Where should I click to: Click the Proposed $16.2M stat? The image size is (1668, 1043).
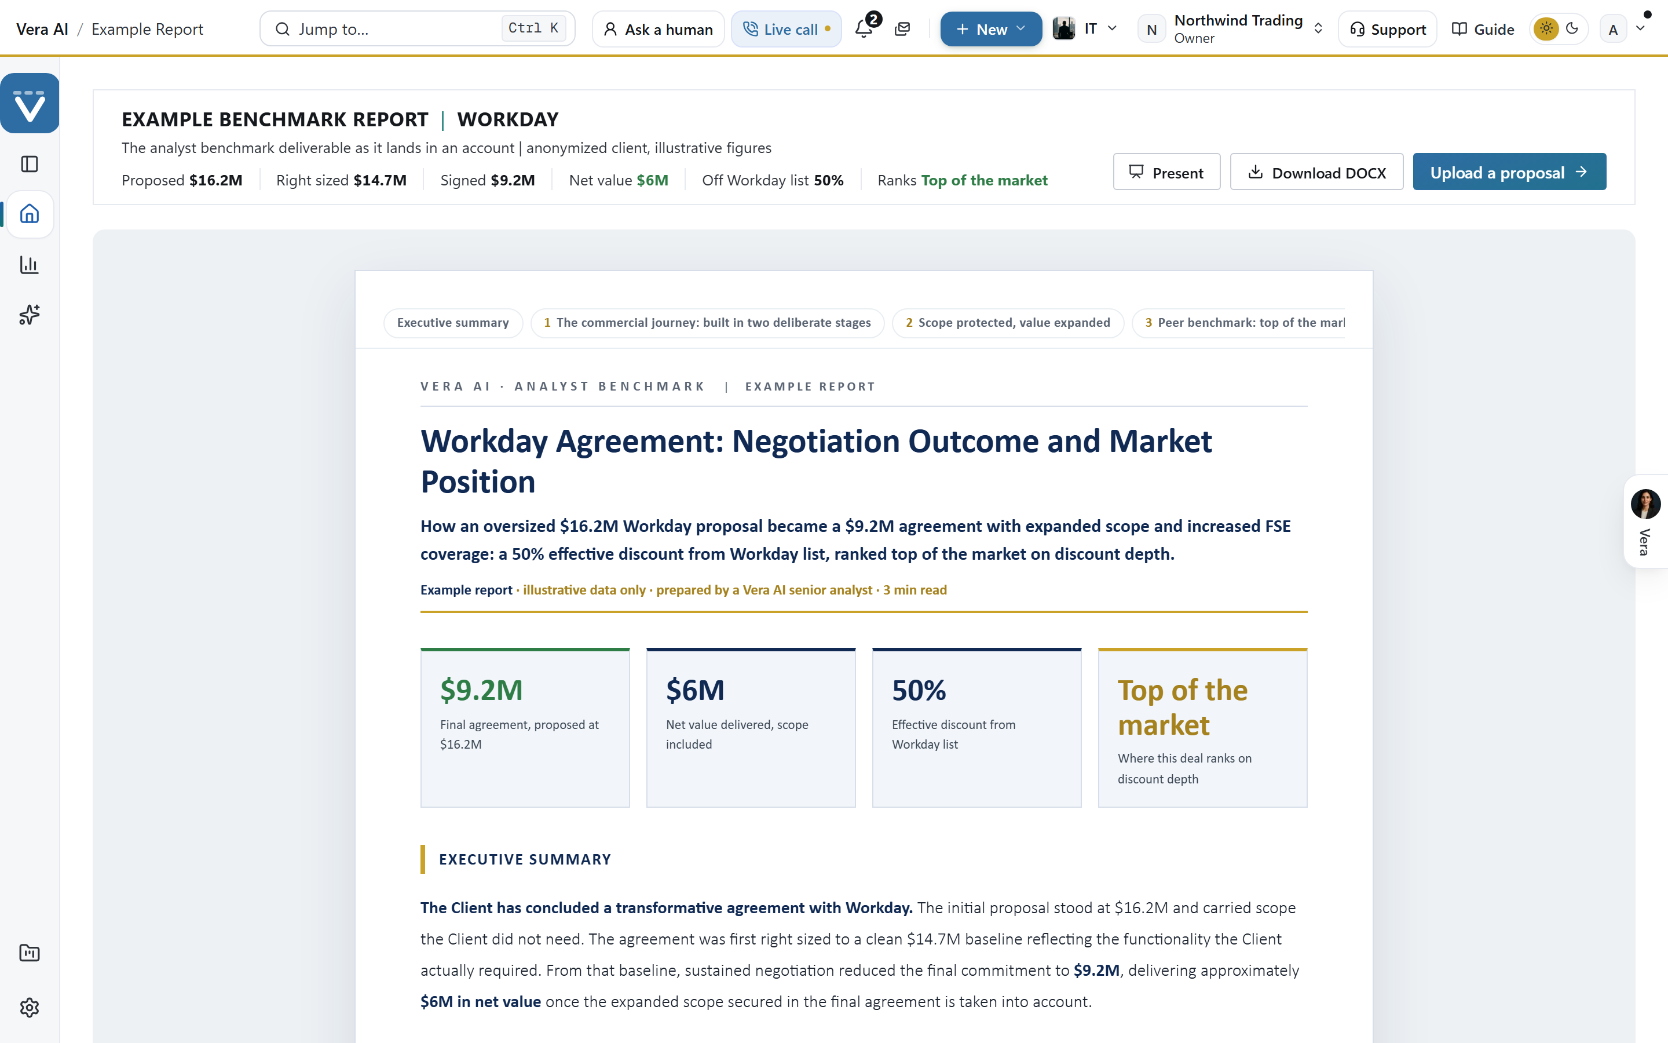pyautogui.click(x=182, y=180)
